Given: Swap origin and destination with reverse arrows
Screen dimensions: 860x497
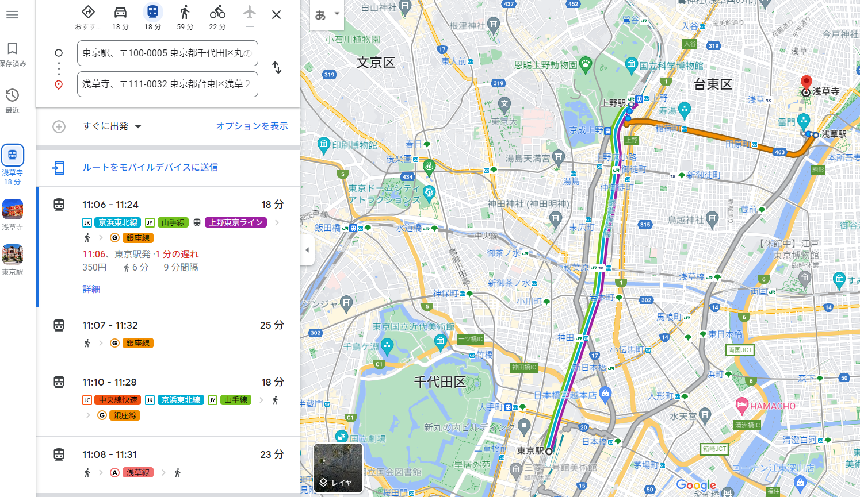Looking at the screenshot, I should [x=277, y=67].
